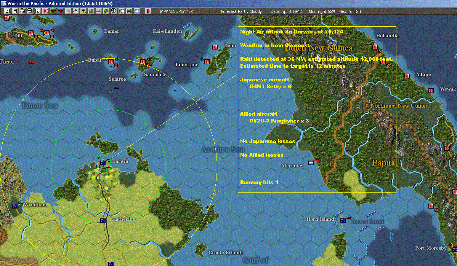Screen dimensions: 457x266
Task: Click the globe toolbar icon
Action: point(106,11)
